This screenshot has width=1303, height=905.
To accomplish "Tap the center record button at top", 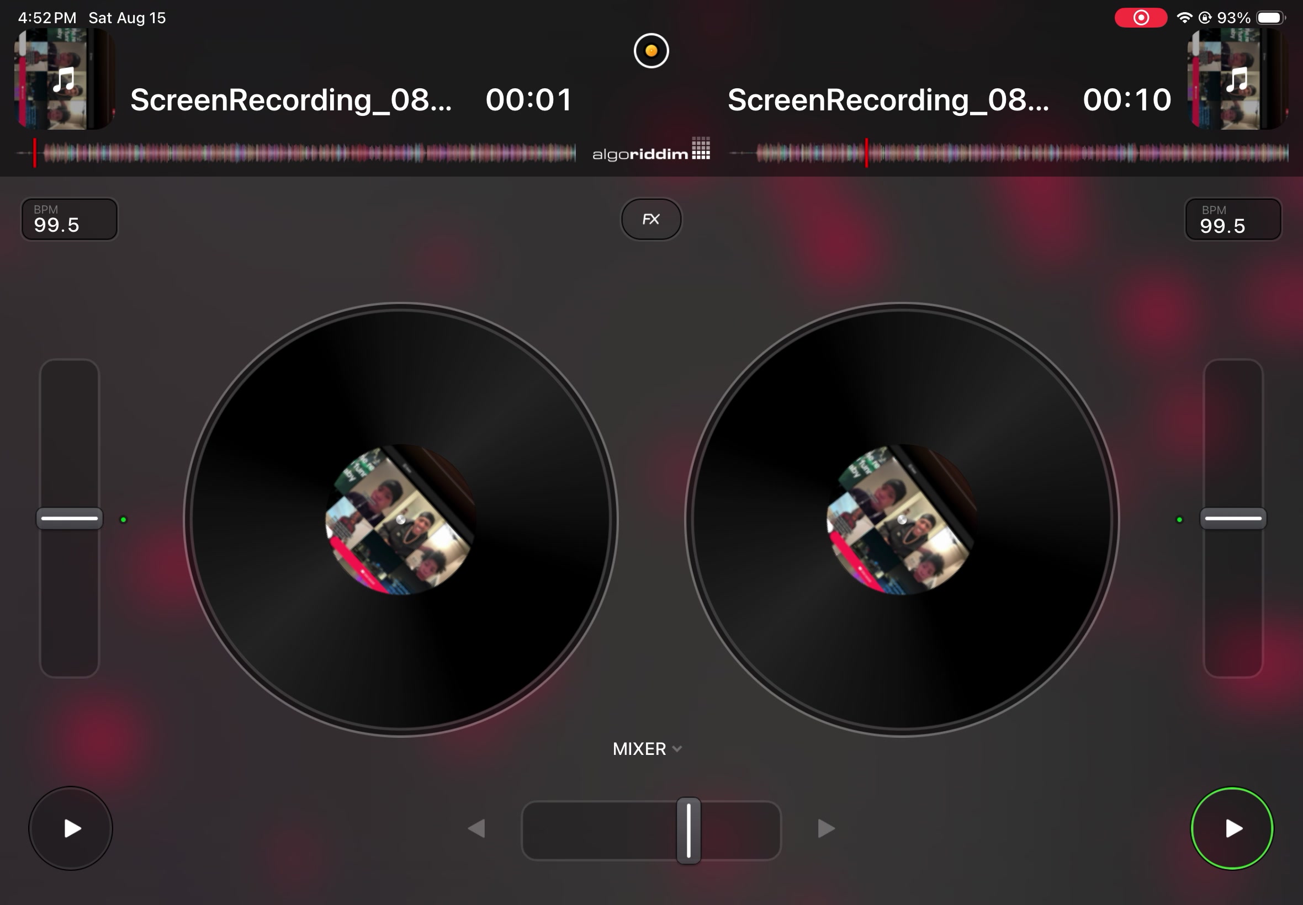I will coord(650,51).
